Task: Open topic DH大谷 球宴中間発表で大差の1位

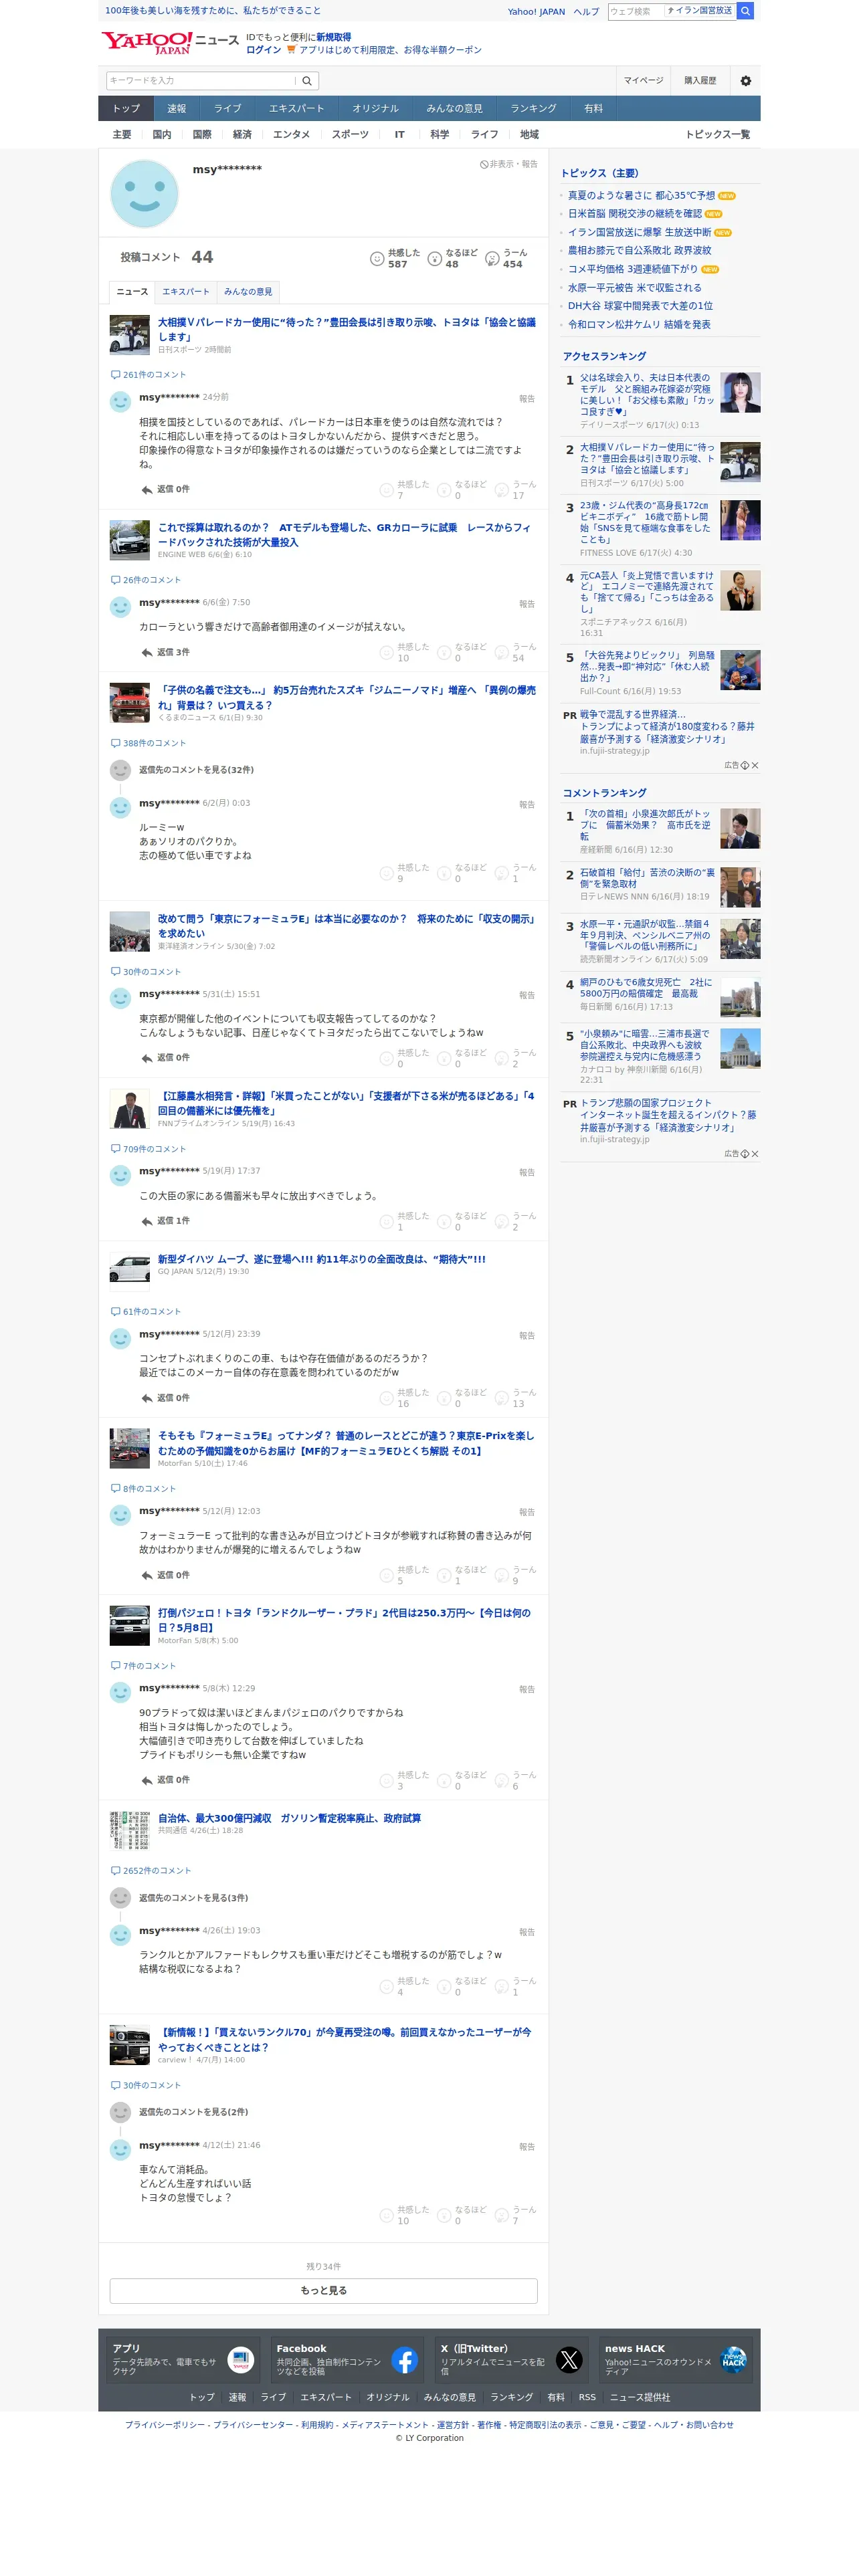Action: click(x=640, y=306)
